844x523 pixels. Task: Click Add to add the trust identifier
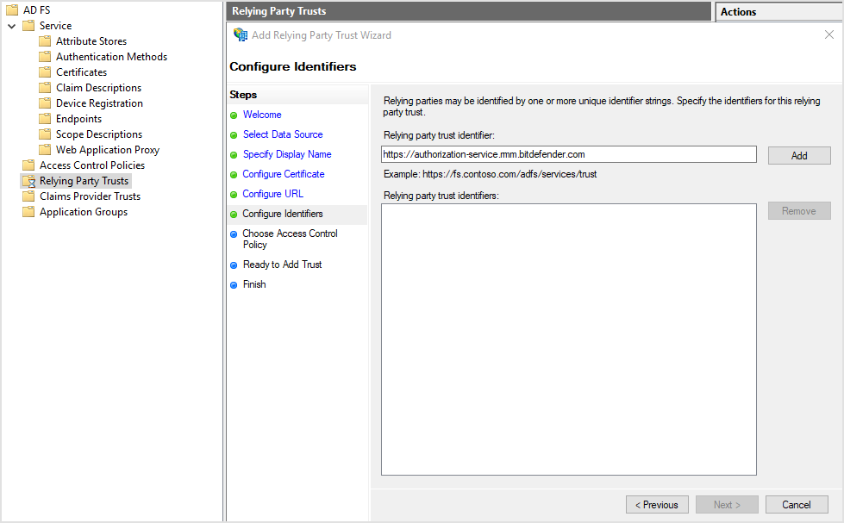point(798,155)
